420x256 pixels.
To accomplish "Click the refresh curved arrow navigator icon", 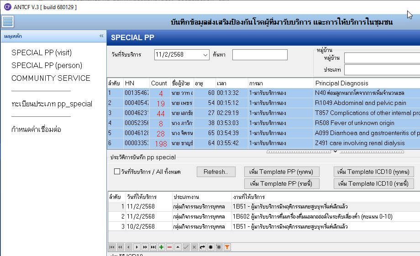I will click(202, 247).
